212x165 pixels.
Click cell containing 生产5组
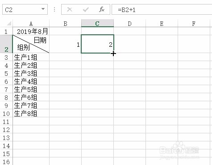click(x=31, y=89)
